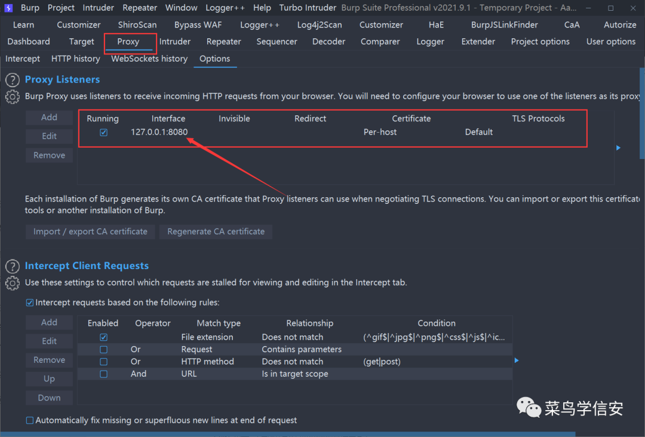Disable the File extension rule checkbox
This screenshot has width=645, height=437.
click(104, 337)
